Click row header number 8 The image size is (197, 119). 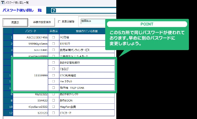(8, 100)
